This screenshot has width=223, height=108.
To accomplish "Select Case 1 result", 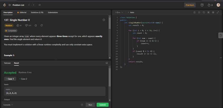I will point(10,79).
